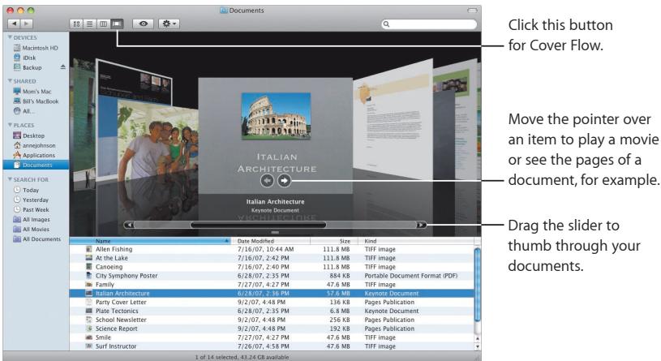
Task: Search for Past Week files
Action: tap(31, 209)
